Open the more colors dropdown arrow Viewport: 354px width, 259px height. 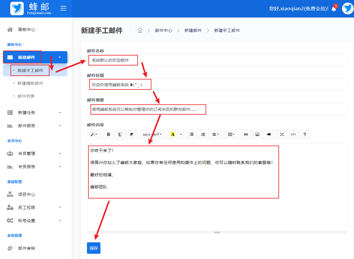tap(181, 134)
